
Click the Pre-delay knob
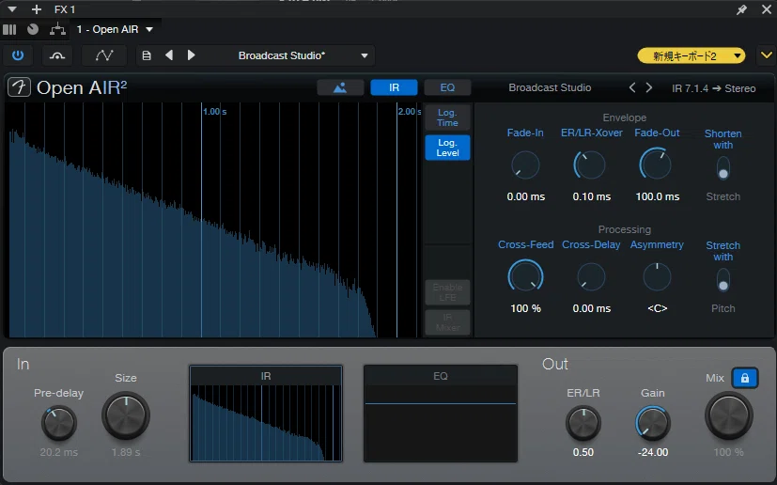coord(58,424)
